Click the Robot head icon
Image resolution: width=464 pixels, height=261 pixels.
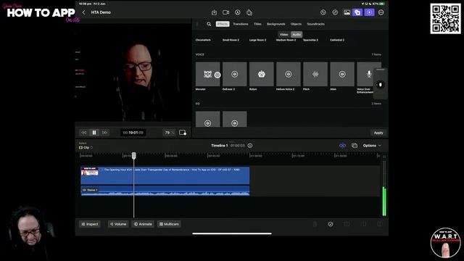[x=262, y=74]
